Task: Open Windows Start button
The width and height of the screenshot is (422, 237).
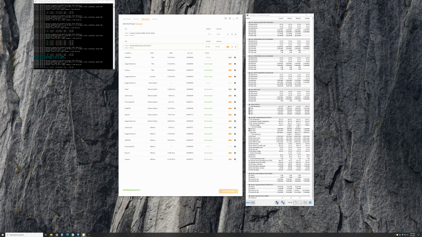Action: point(3,235)
